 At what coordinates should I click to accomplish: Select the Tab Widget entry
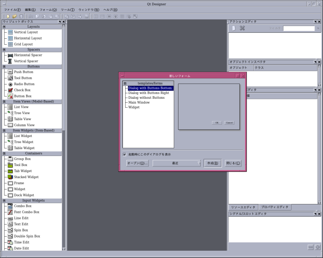tap(20, 171)
